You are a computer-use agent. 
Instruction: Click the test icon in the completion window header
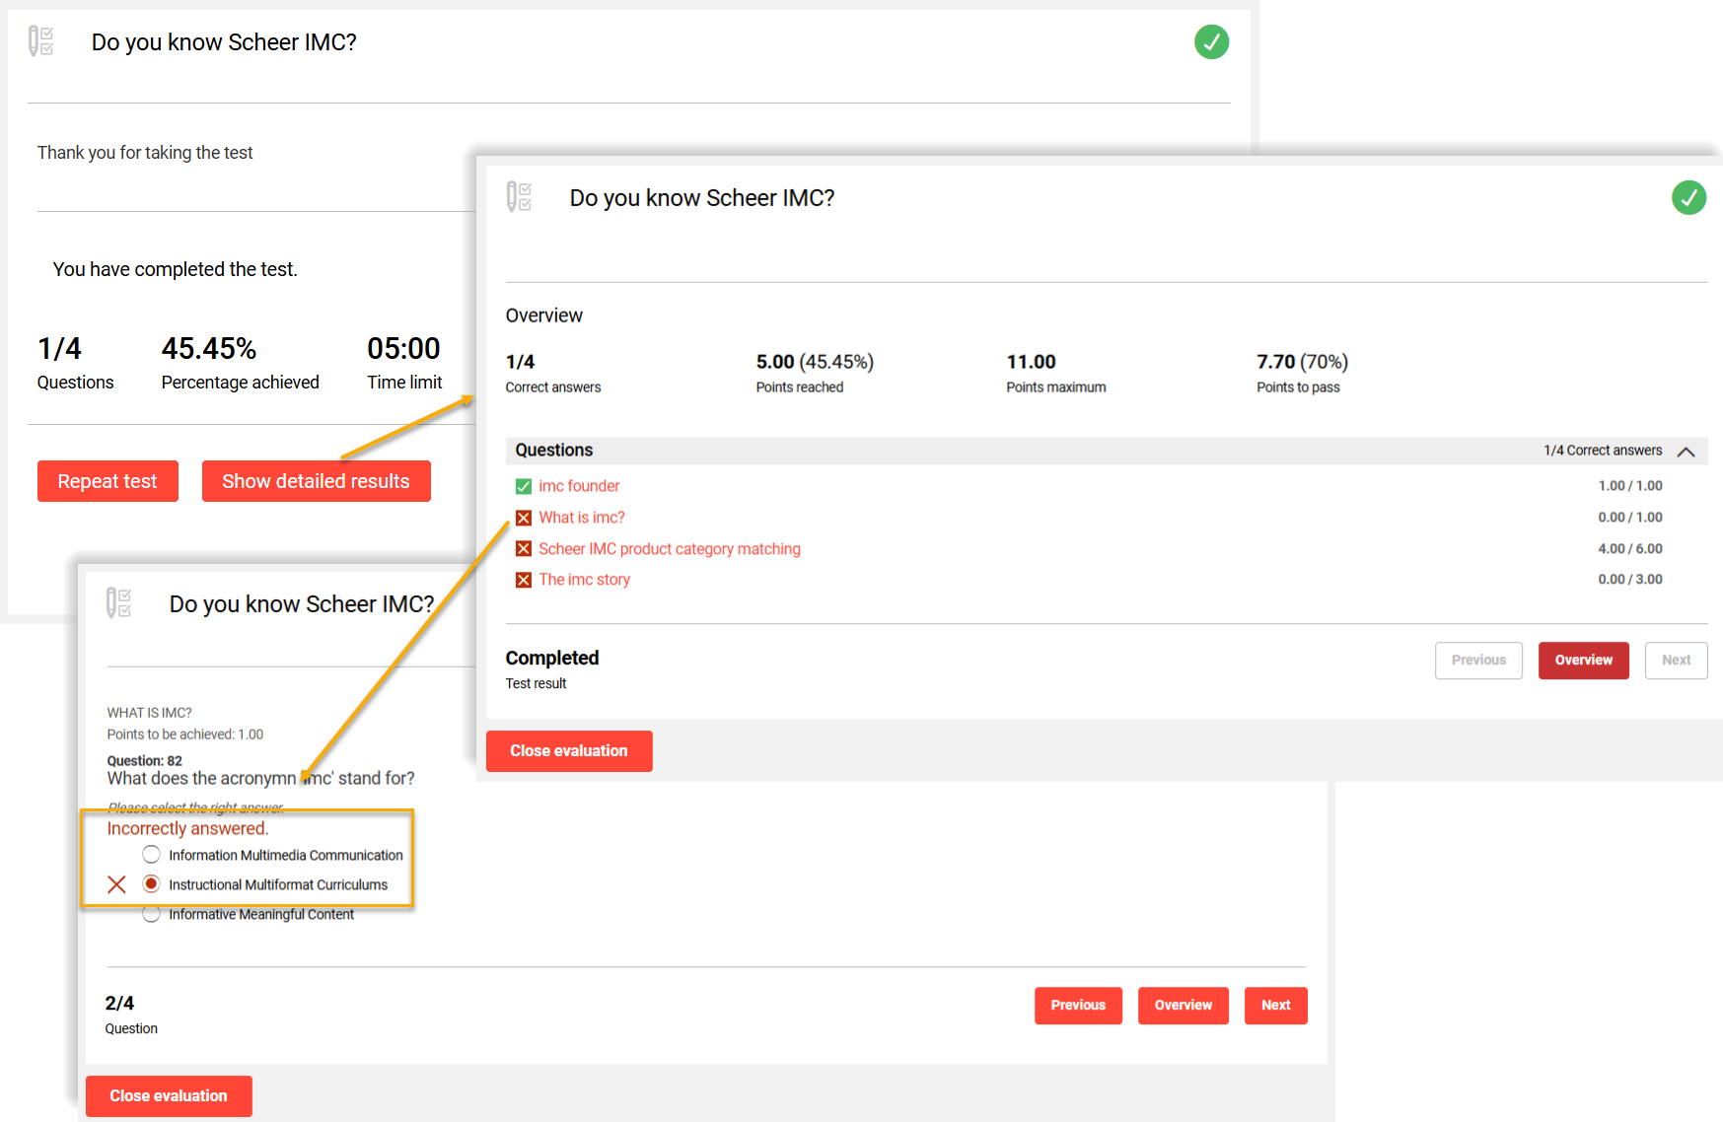(40, 41)
